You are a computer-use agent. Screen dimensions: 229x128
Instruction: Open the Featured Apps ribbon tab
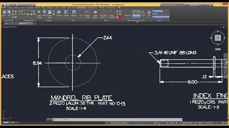tap(92, 8)
